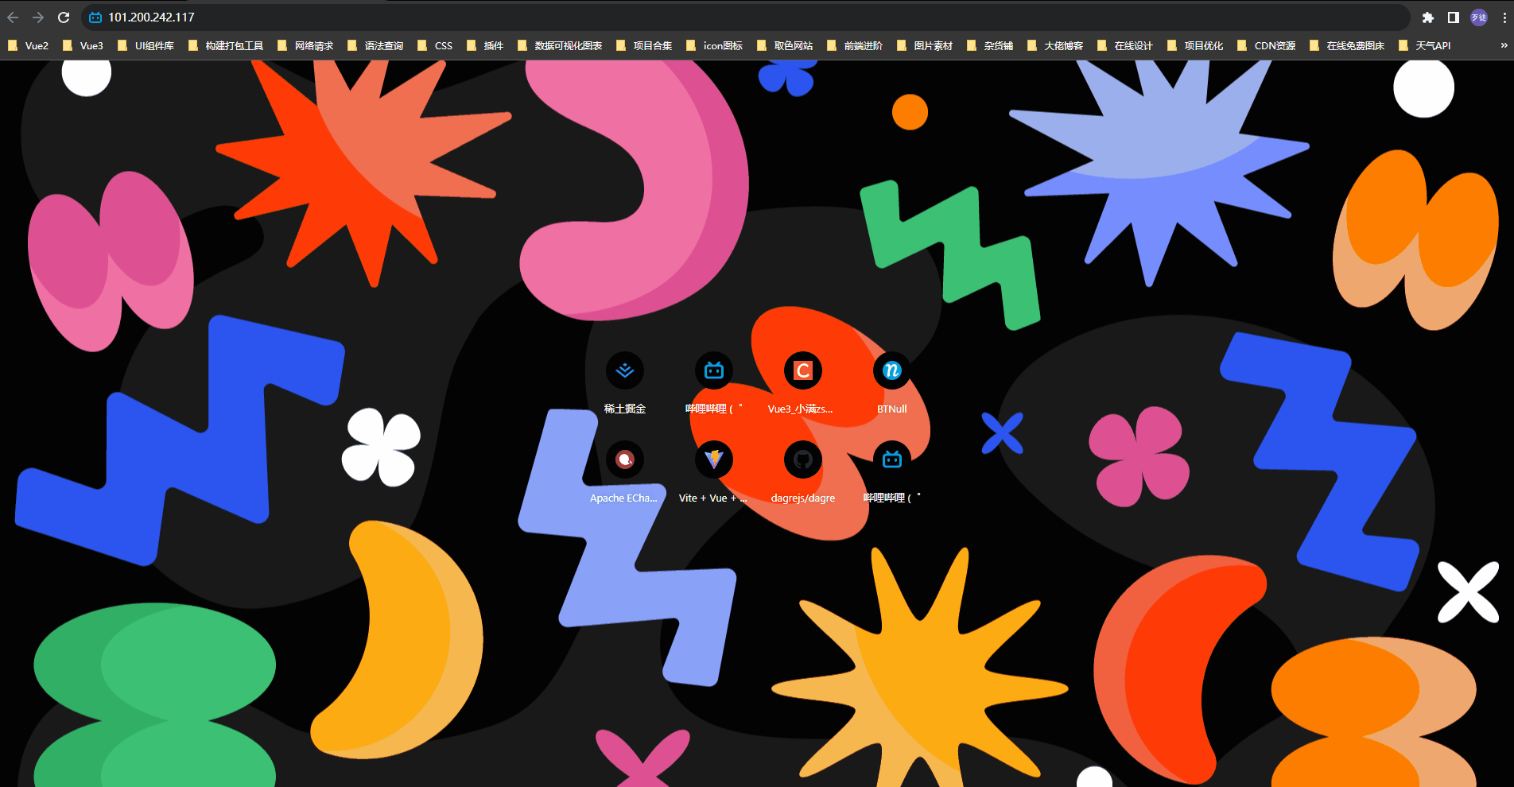Open the Vue3_小满zs shortcut

(x=803, y=384)
